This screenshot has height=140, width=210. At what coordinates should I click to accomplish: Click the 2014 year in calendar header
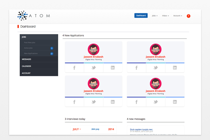[111, 129]
